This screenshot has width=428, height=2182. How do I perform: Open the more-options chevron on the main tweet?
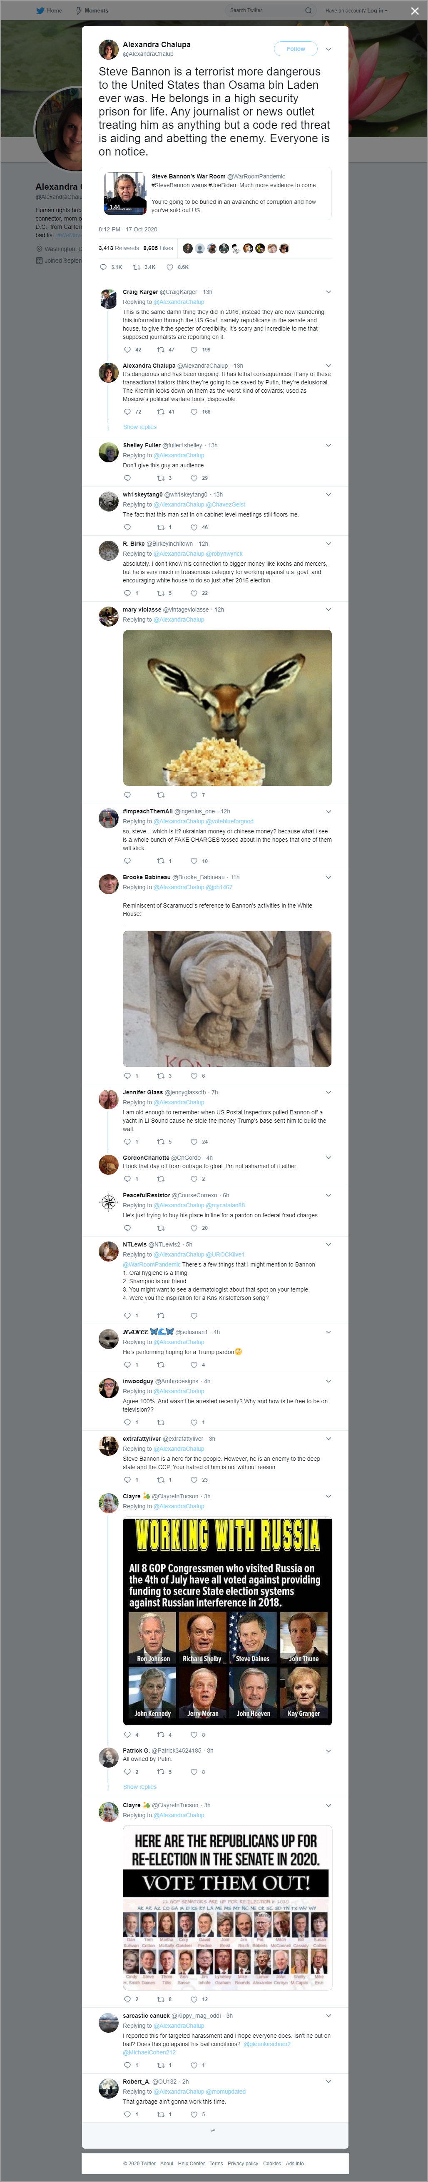point(328,49)
